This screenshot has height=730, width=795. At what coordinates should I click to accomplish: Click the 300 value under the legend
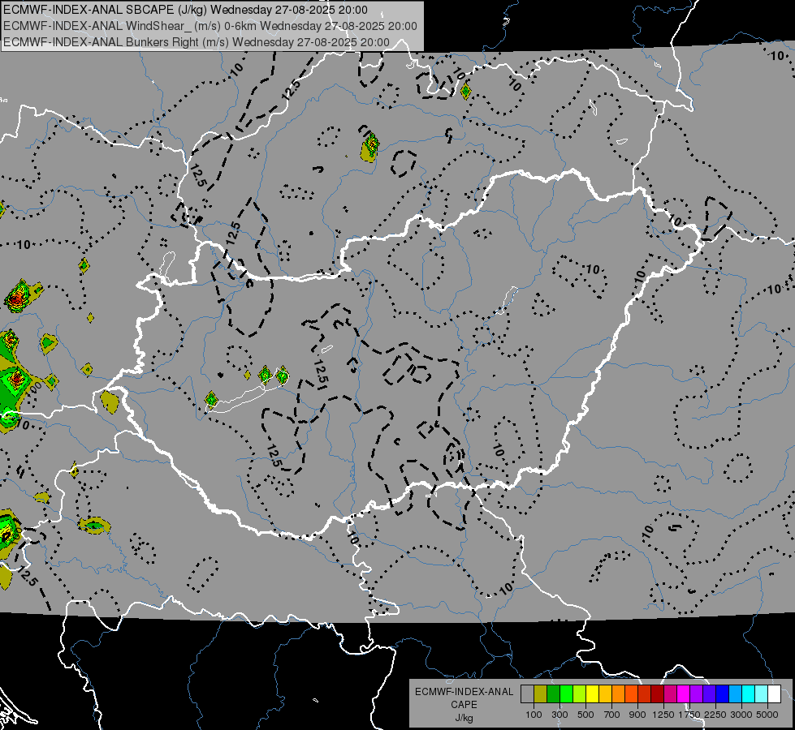[x=560, y=715]
